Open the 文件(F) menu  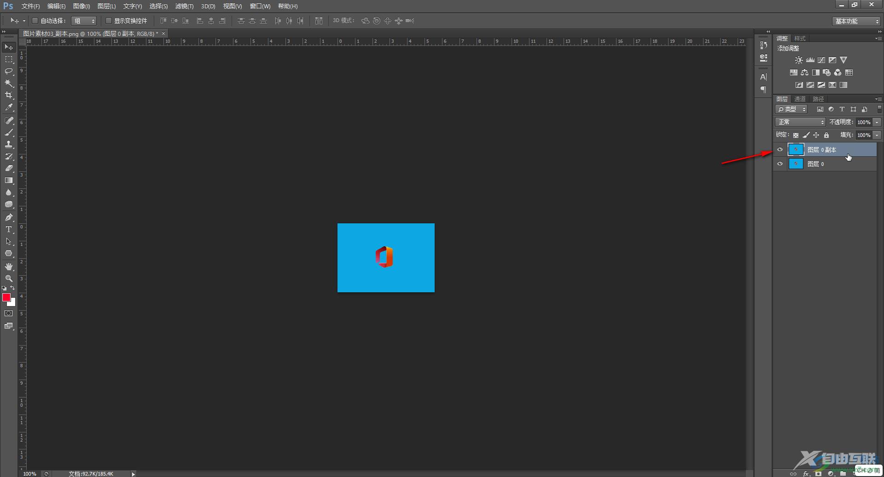(30, 6)
